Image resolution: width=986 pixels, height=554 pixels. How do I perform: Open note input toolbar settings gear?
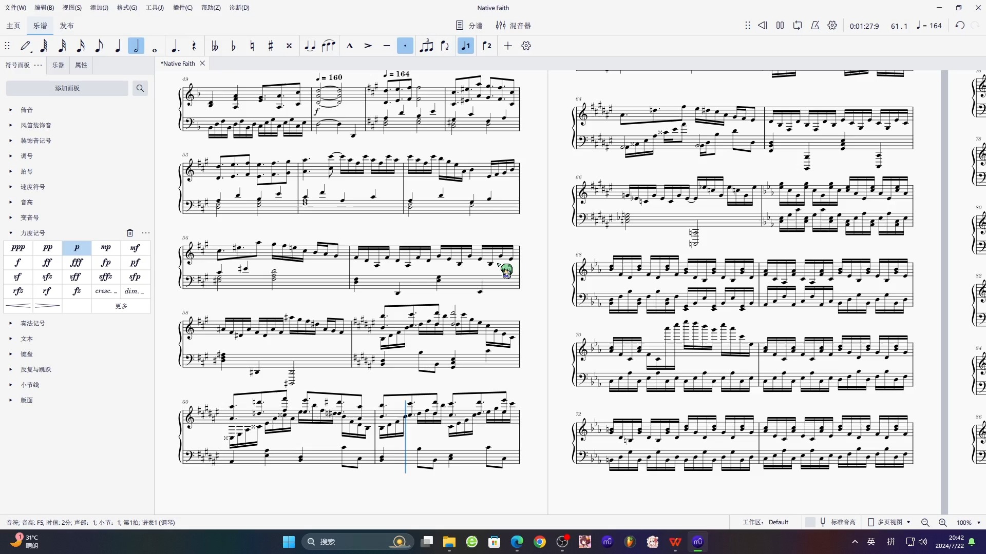click(x=526, y=46)
